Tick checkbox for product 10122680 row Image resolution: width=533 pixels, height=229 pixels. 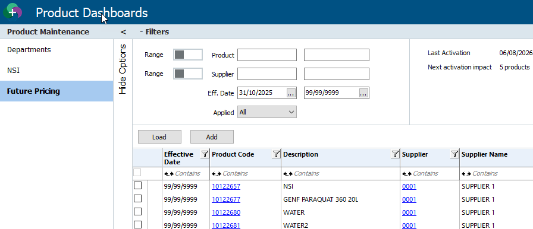(137, 212)
